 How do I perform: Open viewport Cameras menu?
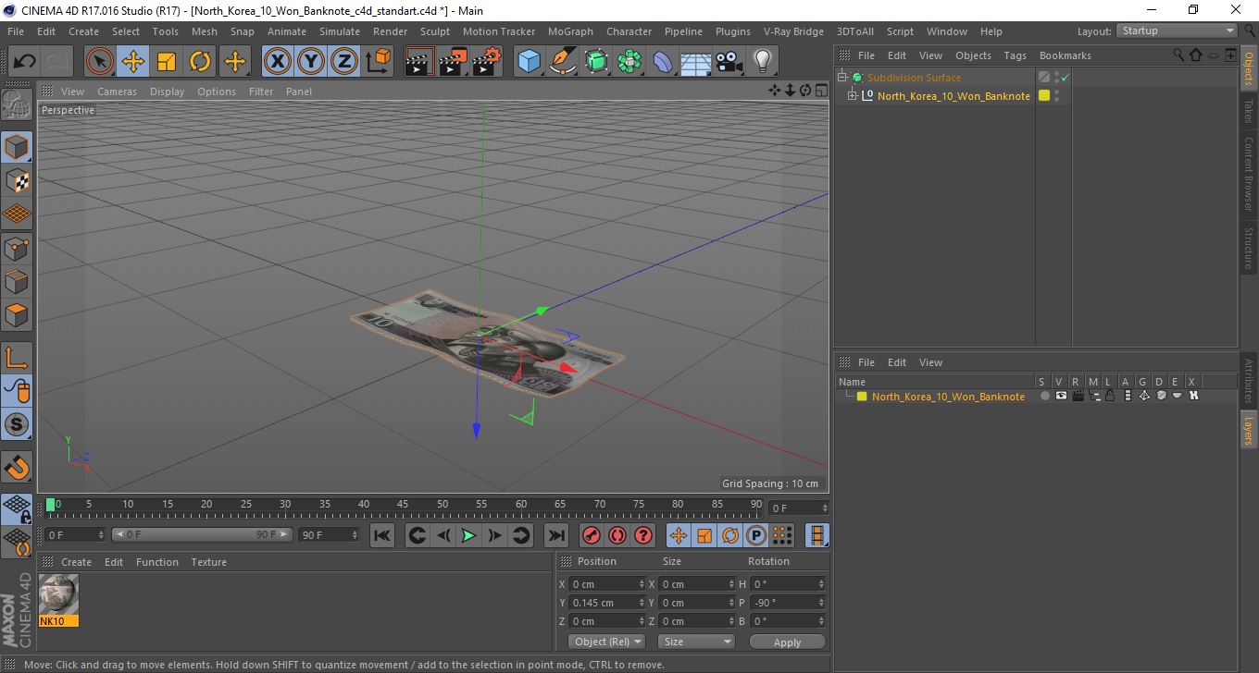(x=117, y=92)
